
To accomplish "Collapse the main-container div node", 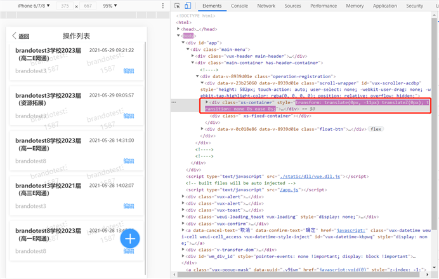I will 193,63.
